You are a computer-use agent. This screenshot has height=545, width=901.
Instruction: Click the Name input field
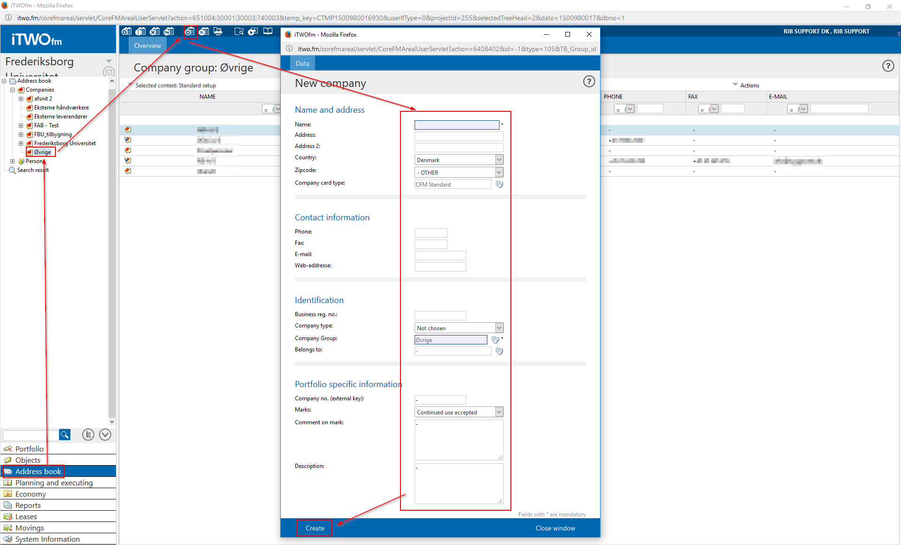(456, 125)
